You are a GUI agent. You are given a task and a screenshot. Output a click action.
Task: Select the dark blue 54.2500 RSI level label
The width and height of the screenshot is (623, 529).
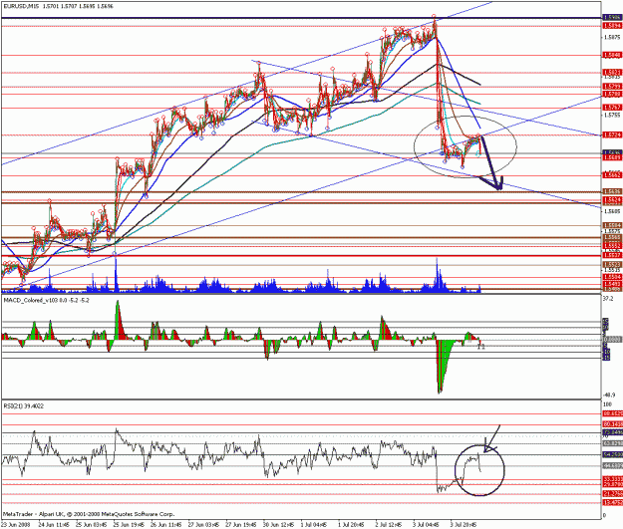coord(612,454)
